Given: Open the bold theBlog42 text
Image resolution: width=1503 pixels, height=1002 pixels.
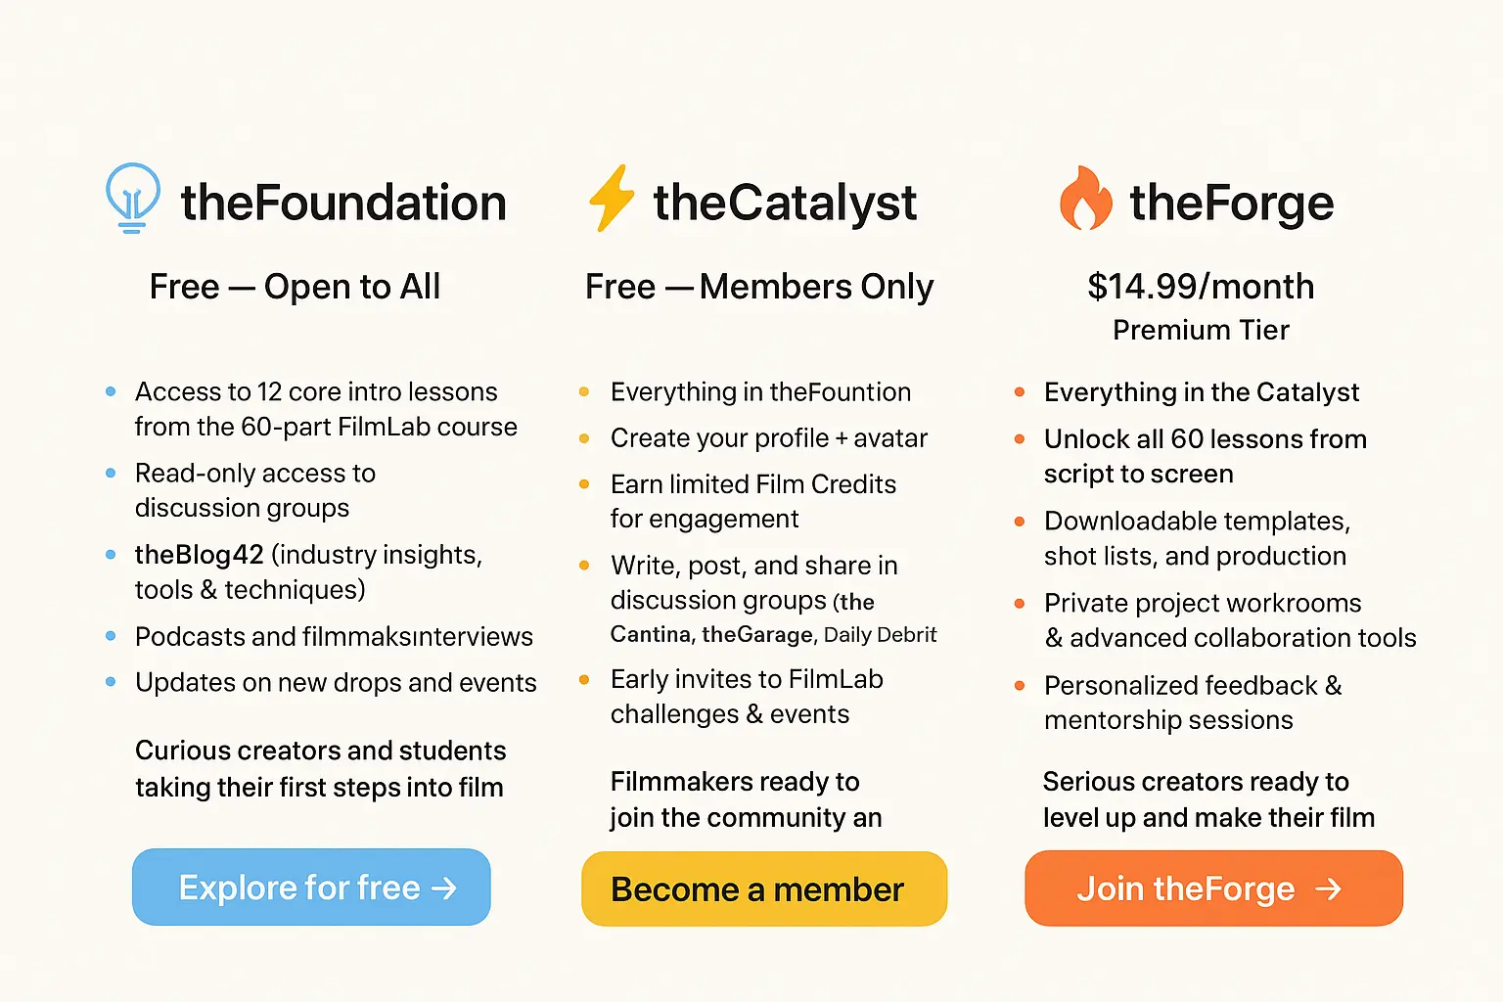Looking at the screenshot, I should 200,555.
